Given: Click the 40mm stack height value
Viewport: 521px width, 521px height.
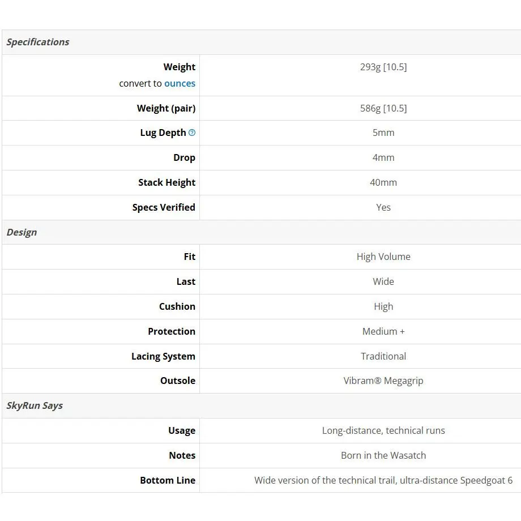Looking at the screenshot, I should tap(383, 182).
